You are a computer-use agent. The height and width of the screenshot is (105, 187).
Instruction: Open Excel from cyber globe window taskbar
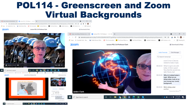(x=138, y=97)
